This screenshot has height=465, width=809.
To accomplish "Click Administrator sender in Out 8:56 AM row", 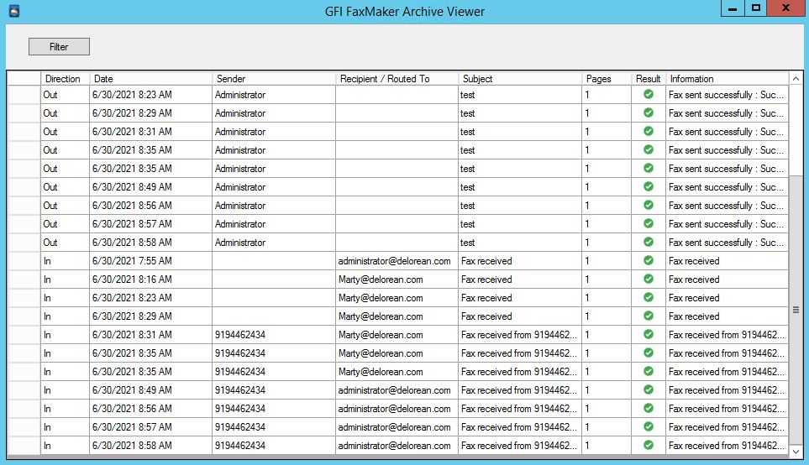I will point(240,206).
